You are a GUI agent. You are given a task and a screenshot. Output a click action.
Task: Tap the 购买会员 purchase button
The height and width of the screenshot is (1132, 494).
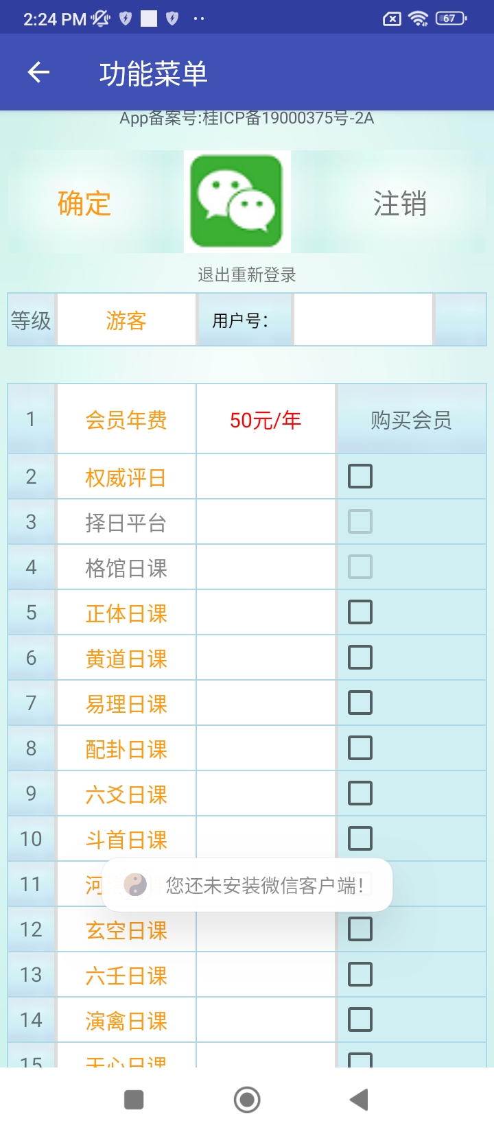pyautogui.click(x=411, y=419)
